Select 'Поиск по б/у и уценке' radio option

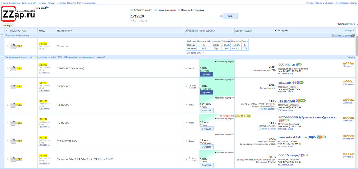[x=179, y=10]
